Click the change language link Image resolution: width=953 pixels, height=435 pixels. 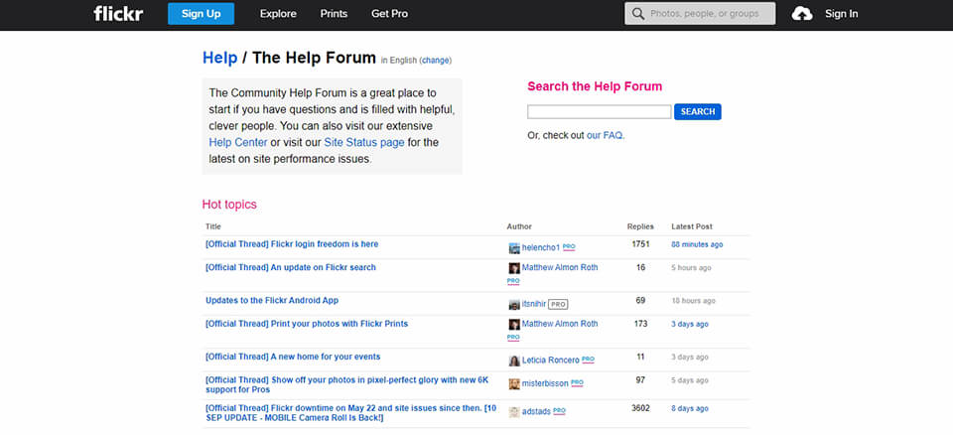pos(436,61)
